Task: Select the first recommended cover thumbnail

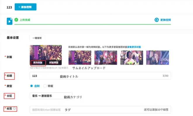Action: [80, 58]
